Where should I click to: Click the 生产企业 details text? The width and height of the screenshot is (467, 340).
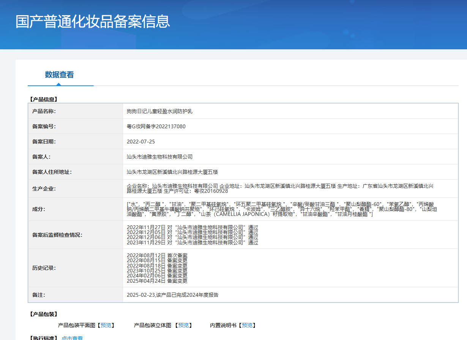coord(280,188)
